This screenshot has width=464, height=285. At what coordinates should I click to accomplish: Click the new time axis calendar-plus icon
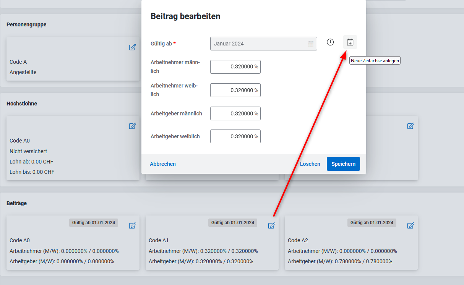pos(350,42)
